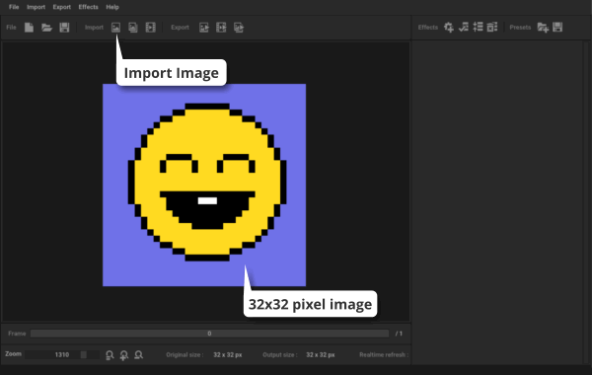
Task: Save project with floppy disk icon in File group
Action: point(64,28)
